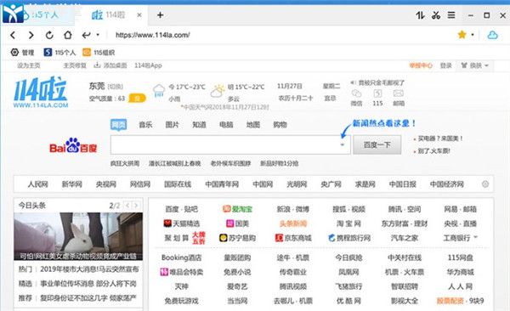Viewport: 510px width, 311px height.
Task: Close the 114啦 tab
Action: pyautogui.click(x=139, y=15)
